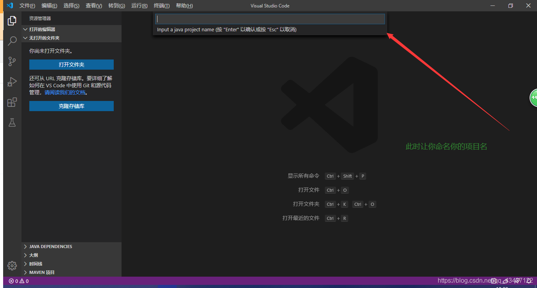This screenshot has width=537, height=288.
Task: Expand the 时间线 section
Action: click(72, 264)
